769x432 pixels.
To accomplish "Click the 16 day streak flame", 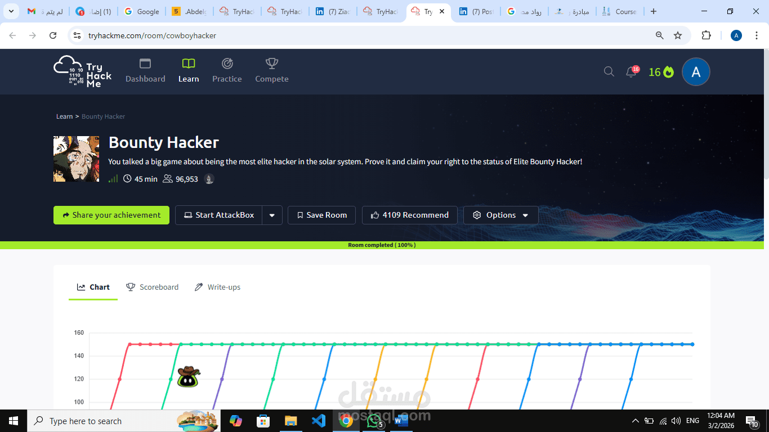I will (x=661, y=72).
